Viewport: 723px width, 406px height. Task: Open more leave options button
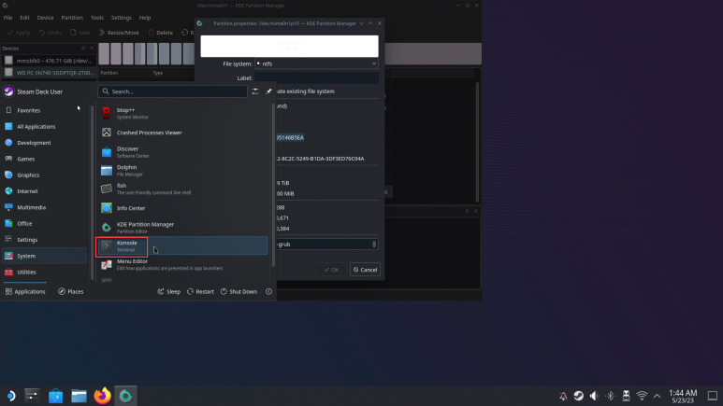268,291
